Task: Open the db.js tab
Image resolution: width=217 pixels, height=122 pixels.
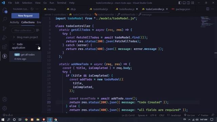Action: point(73,9)
